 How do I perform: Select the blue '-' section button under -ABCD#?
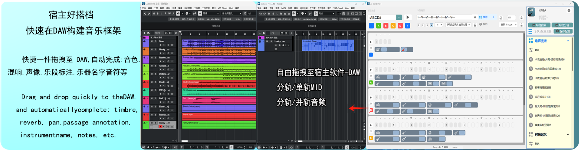(x=371, y=26)
